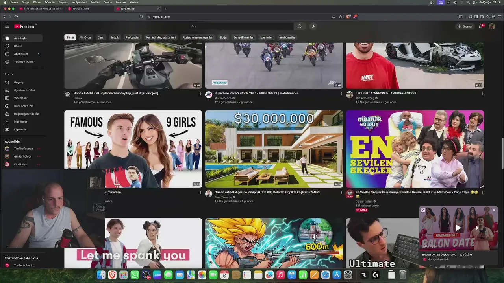Focus the Ara search field
The height and width of the screenshot is (283, 504).
(x=241, y=26)
